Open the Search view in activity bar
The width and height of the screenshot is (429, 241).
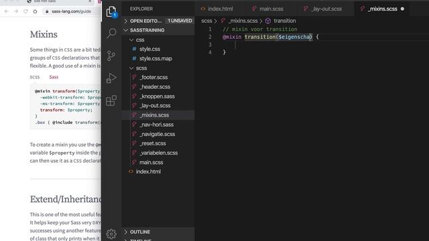coord(111,33)
